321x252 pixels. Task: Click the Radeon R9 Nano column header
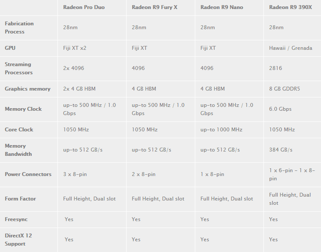pos(221,7)
